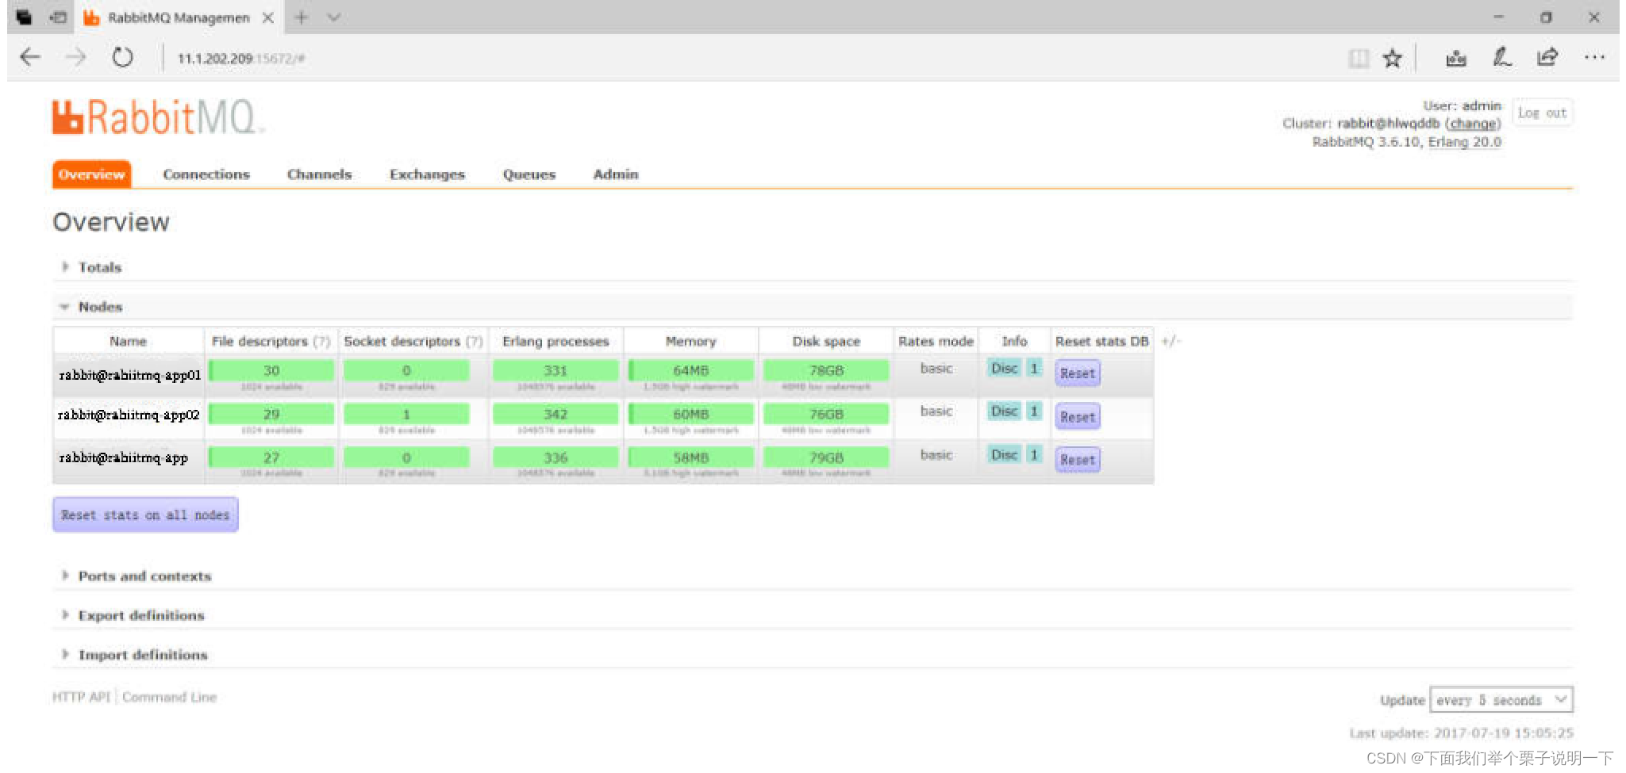This screenshot has width=1626, height=773.
Task: Click the Erlang 20.0 version link
Action: (1465, 142)
